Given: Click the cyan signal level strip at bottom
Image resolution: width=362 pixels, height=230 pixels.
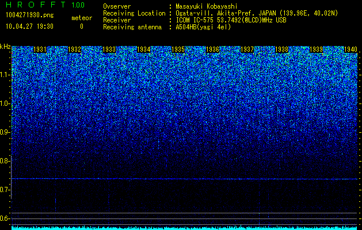Looking at the screenshot, I should 184,228.
